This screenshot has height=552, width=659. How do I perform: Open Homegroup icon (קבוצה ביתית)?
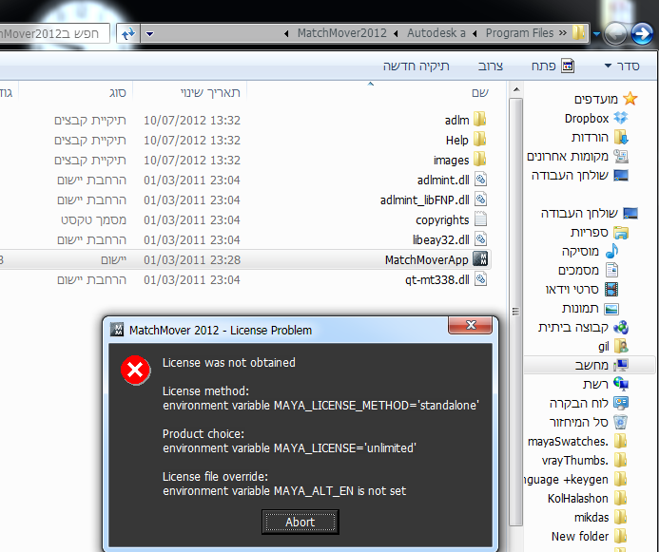[x=621, y=327]
